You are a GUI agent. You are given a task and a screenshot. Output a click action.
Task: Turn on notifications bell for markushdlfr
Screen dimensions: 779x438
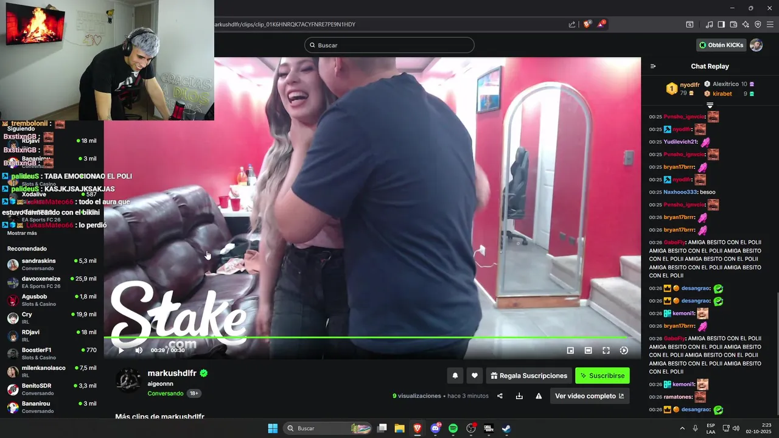(x=455, y=376)
